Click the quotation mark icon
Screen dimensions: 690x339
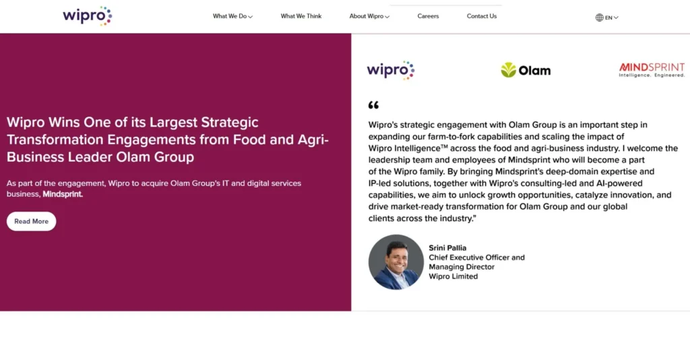coord(373,105)
